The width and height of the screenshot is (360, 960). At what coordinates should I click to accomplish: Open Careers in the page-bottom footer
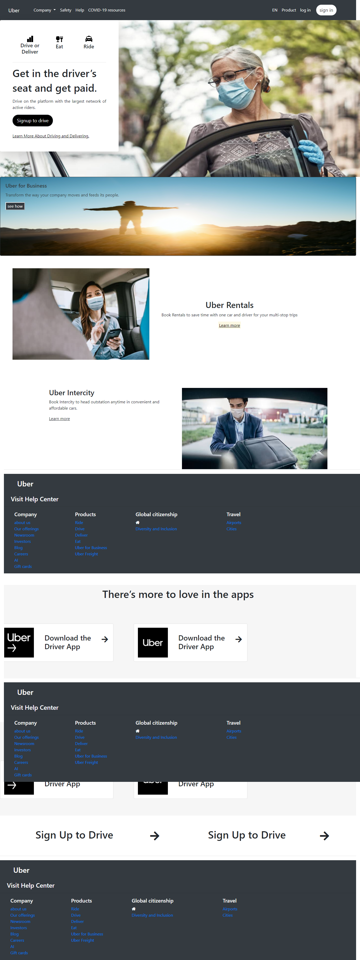17,940
